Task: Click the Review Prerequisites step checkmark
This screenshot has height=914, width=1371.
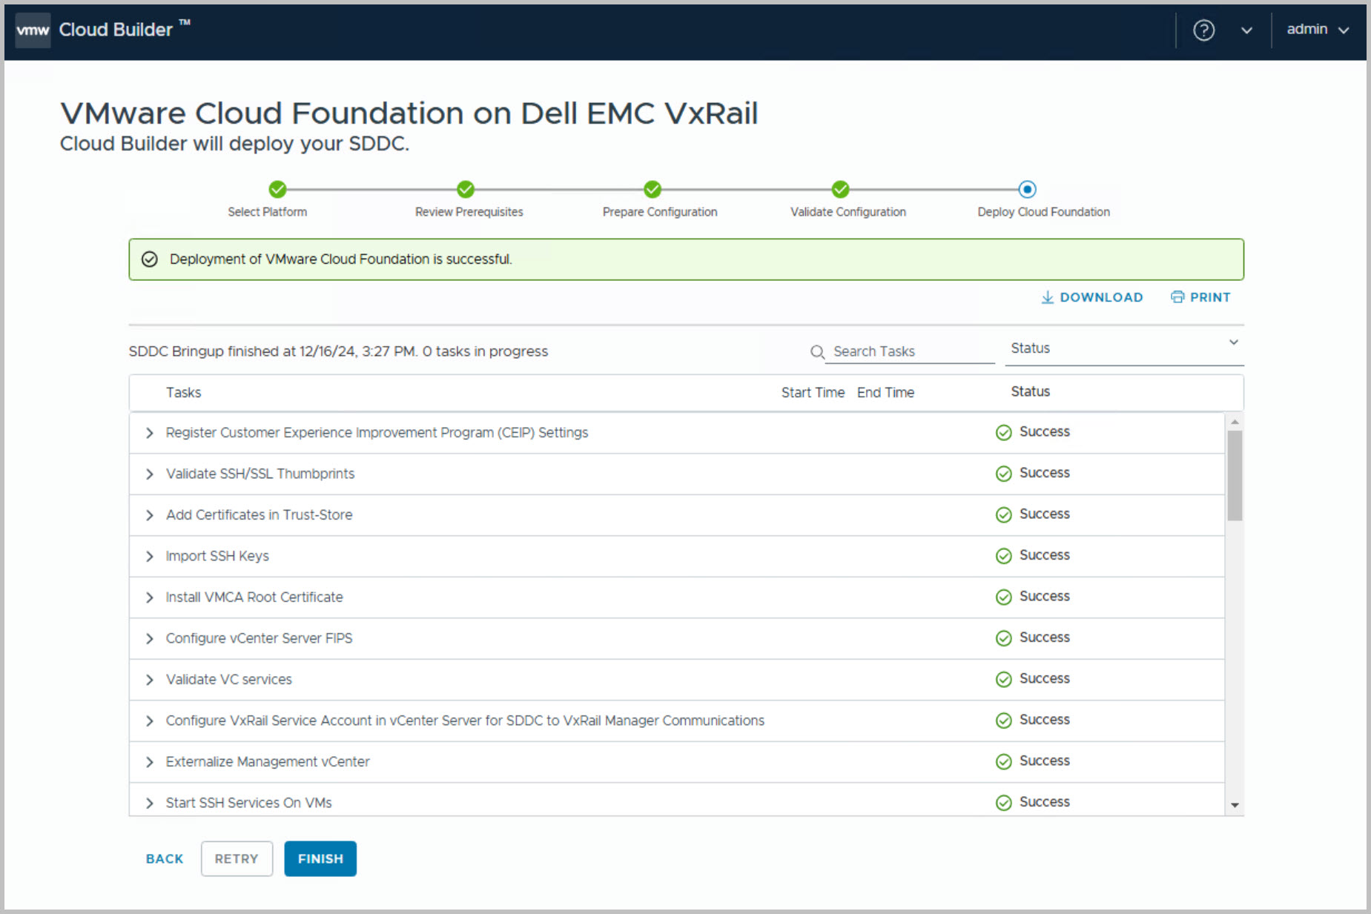Action: point(465,190)
